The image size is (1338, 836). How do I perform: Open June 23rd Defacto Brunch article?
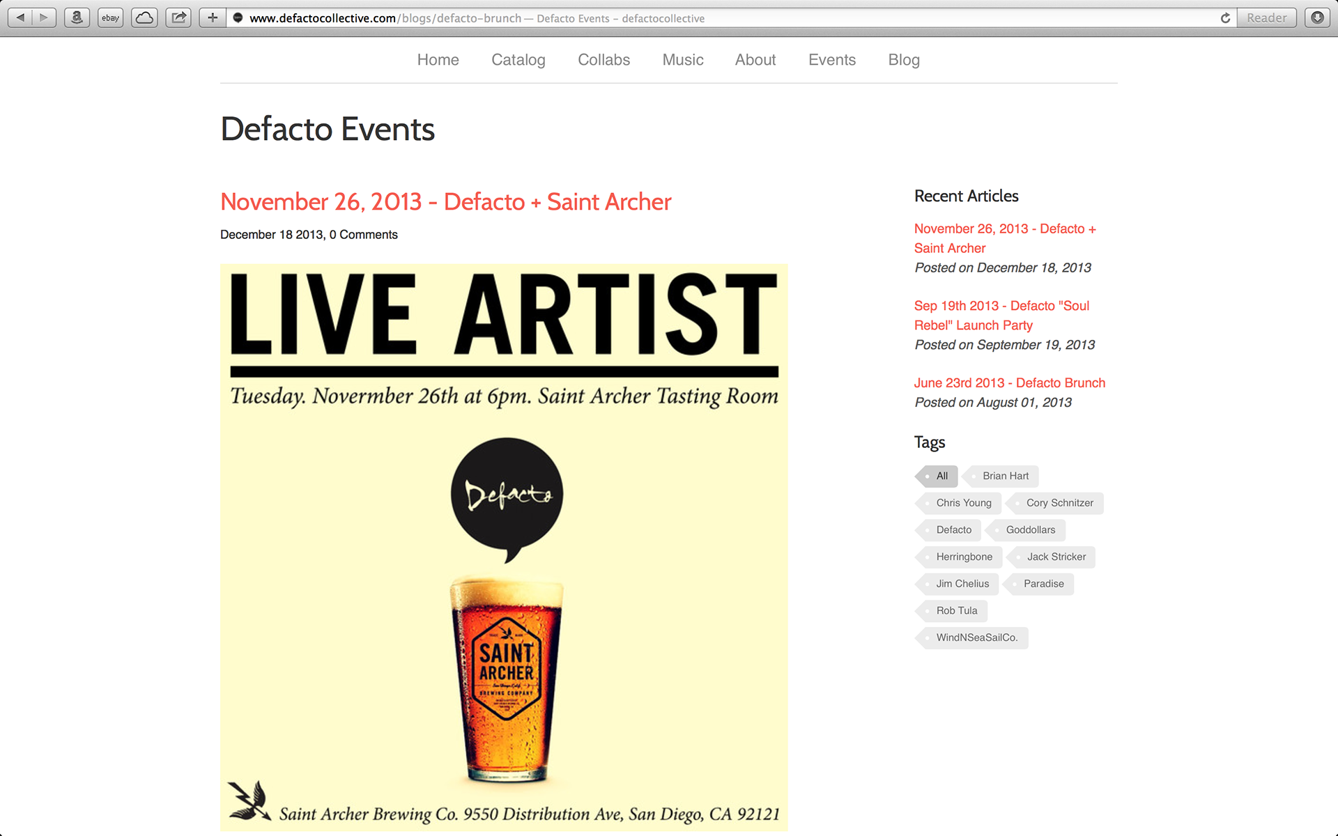click(x=1009, y=383)
